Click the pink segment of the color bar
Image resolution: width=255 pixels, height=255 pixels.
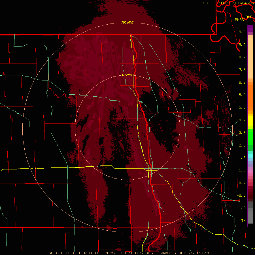coord(250,172)
